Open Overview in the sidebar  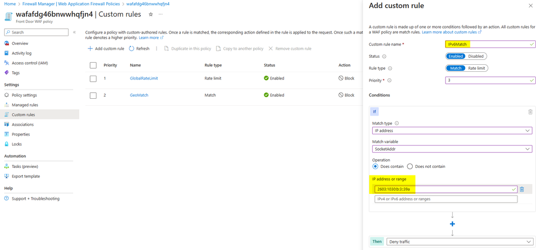[x=20, y=43]
